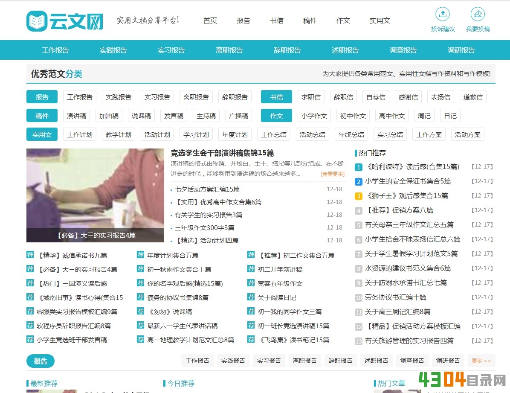Select 调研报告 in the teal navigation bar
This screenshot has height=393, width=510.
(x=461, y=50)
